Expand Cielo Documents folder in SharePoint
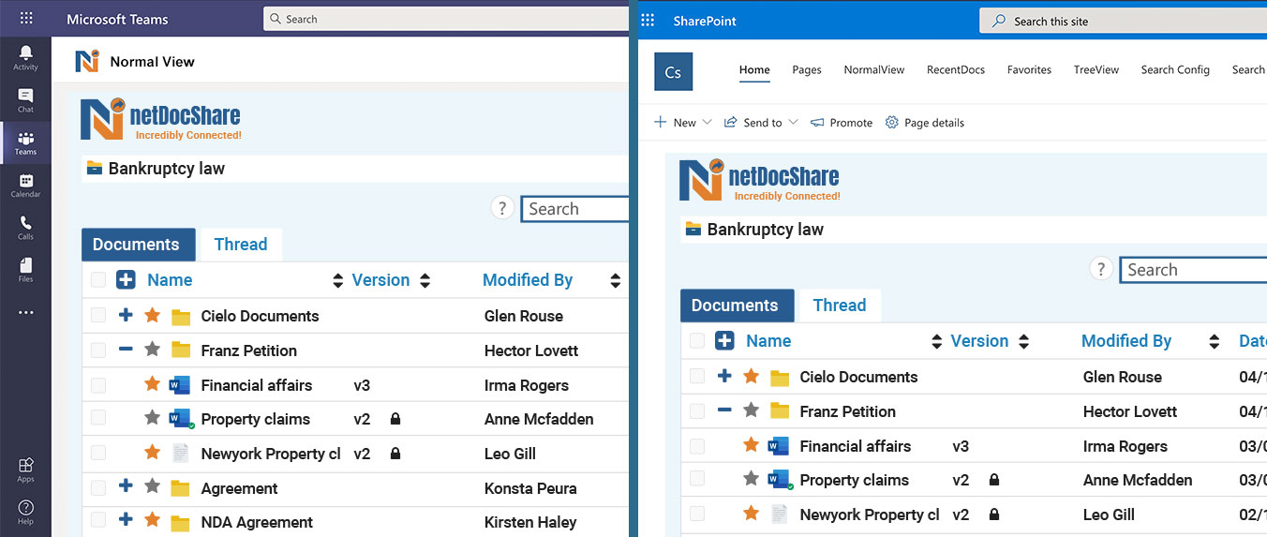This screenshot has height=537, width=1267. tap(724, 376)
